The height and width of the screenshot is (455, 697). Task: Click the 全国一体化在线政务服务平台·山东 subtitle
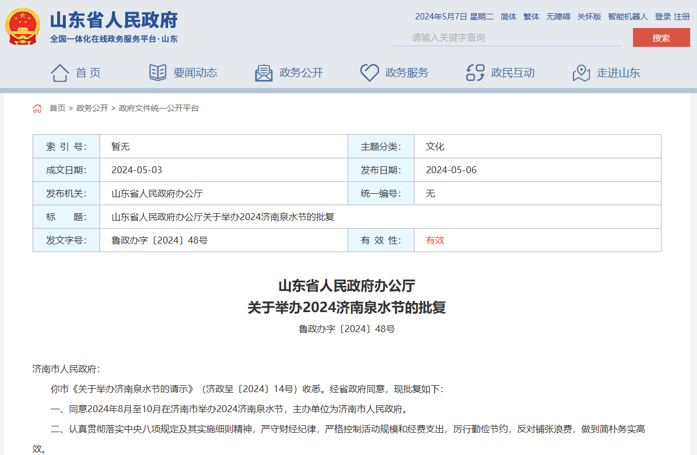point(114,39)
